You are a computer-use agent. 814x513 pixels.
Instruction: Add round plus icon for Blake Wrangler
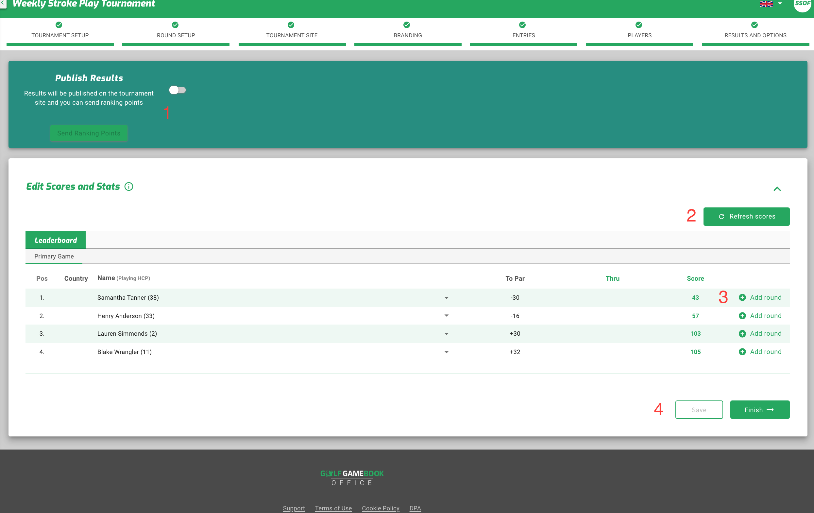pyautogui.click(x=742, y=352)
